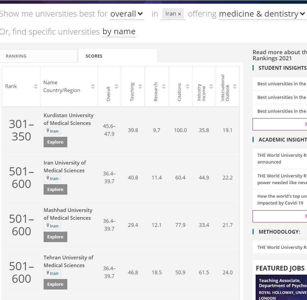This screenshot has height=300, width=307.
Task: Open the 'overall' best-for dropdown
Action: tap(127, 14)
